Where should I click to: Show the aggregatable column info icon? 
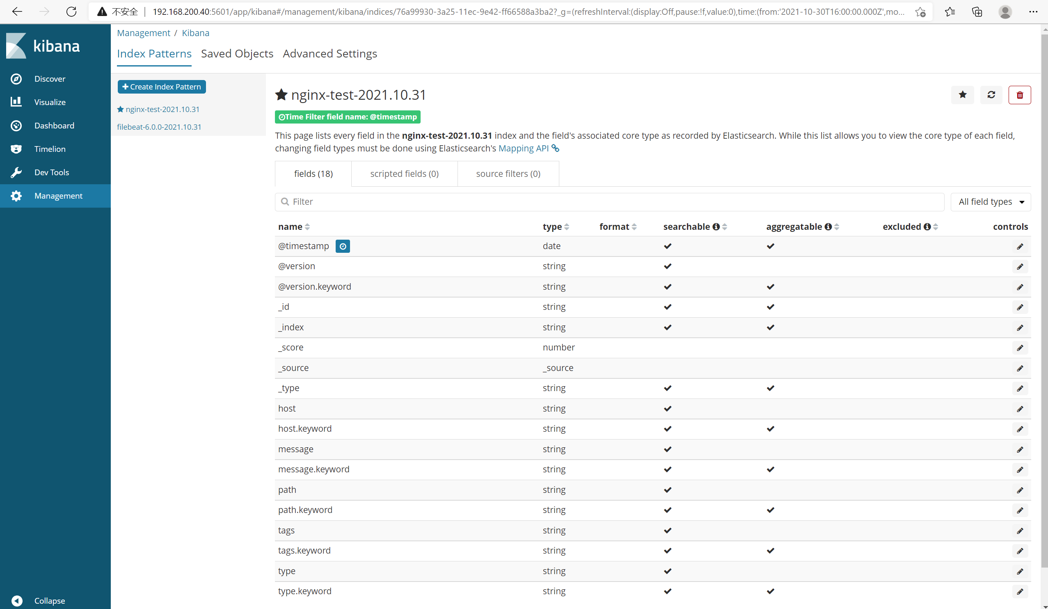(828, 227)
